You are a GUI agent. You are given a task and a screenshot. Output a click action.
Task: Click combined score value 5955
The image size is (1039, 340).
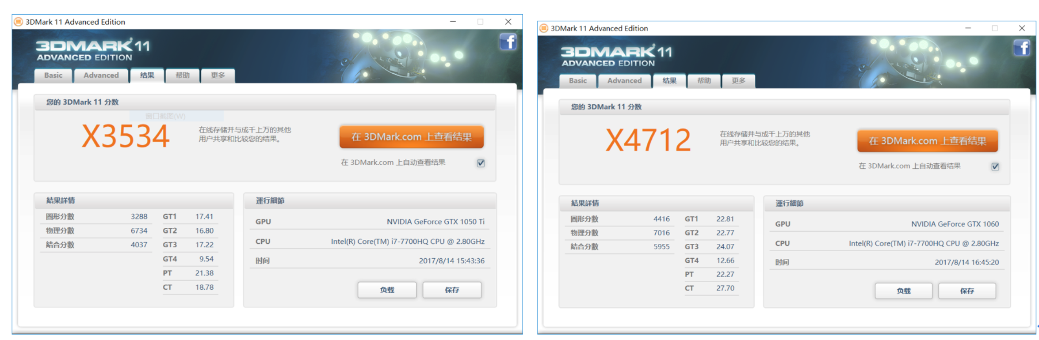click(661, 247)
